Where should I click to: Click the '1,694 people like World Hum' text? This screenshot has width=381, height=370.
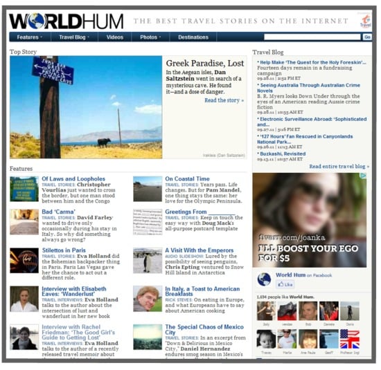tap(285, 297)
